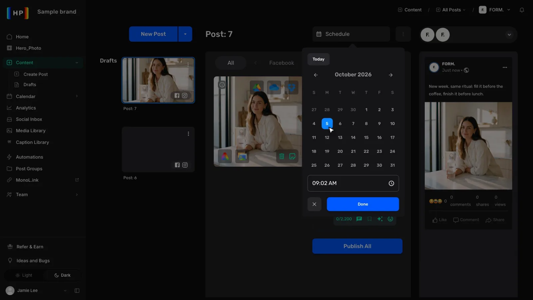Open the FORM. workspace dropdown
Image resolution: width=533 pixels, height=300 pixels.
point(495,10)
